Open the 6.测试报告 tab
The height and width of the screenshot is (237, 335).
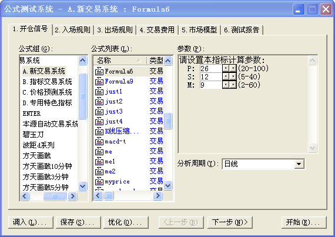tap(242, 30)
